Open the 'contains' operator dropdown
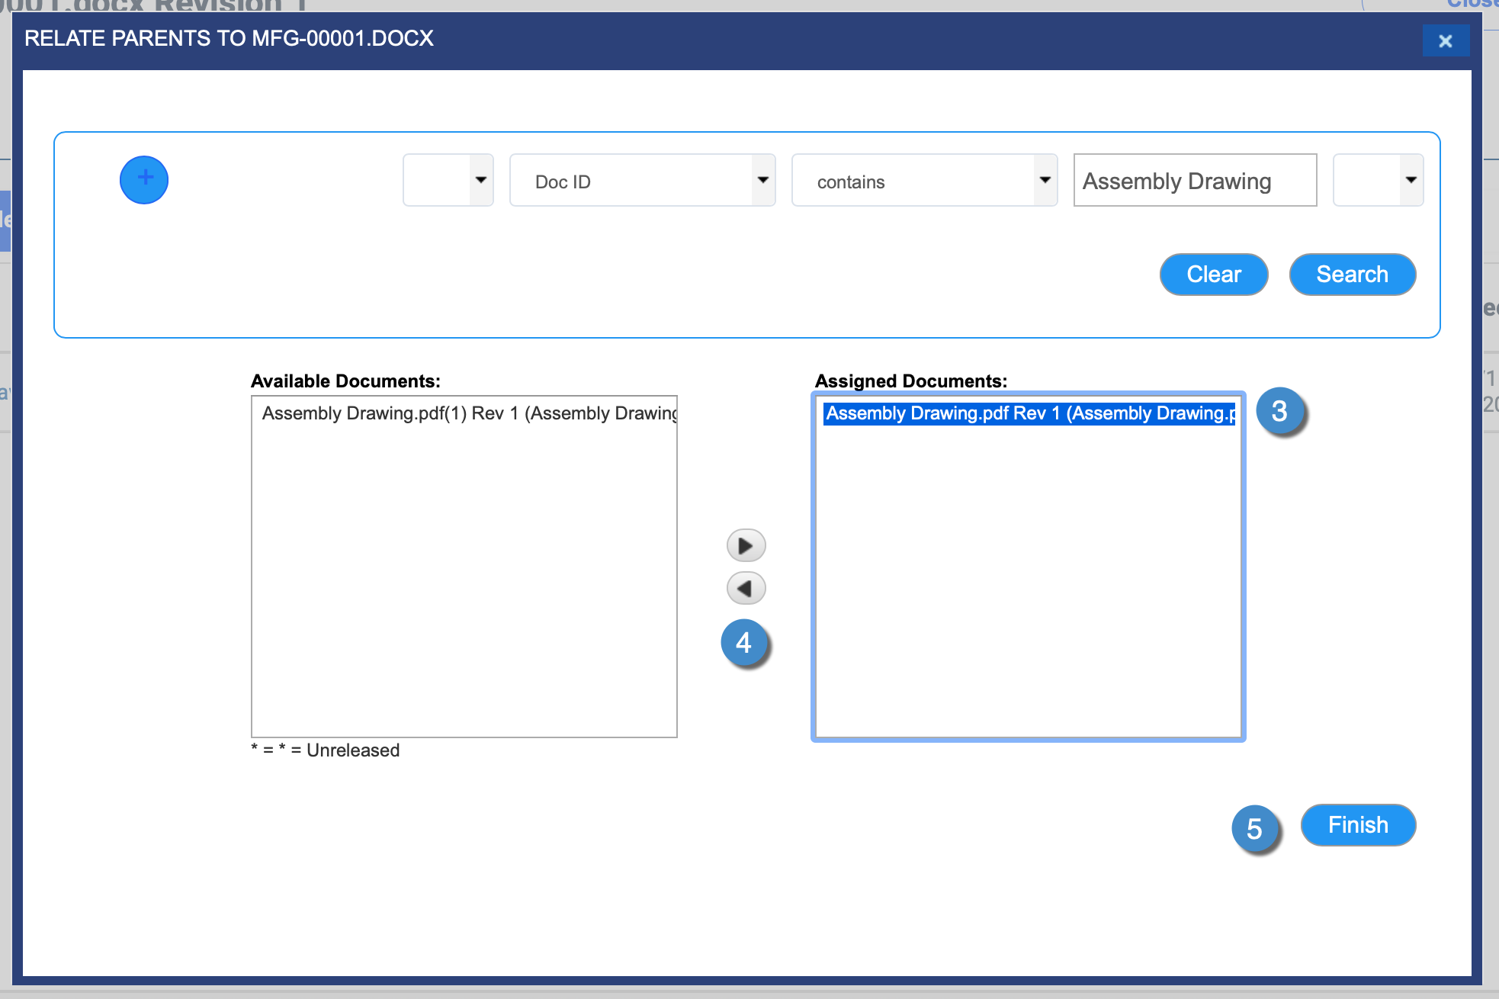Image resolution: width=1499 pixels, height=999 pixels. (x=924, y=181)
